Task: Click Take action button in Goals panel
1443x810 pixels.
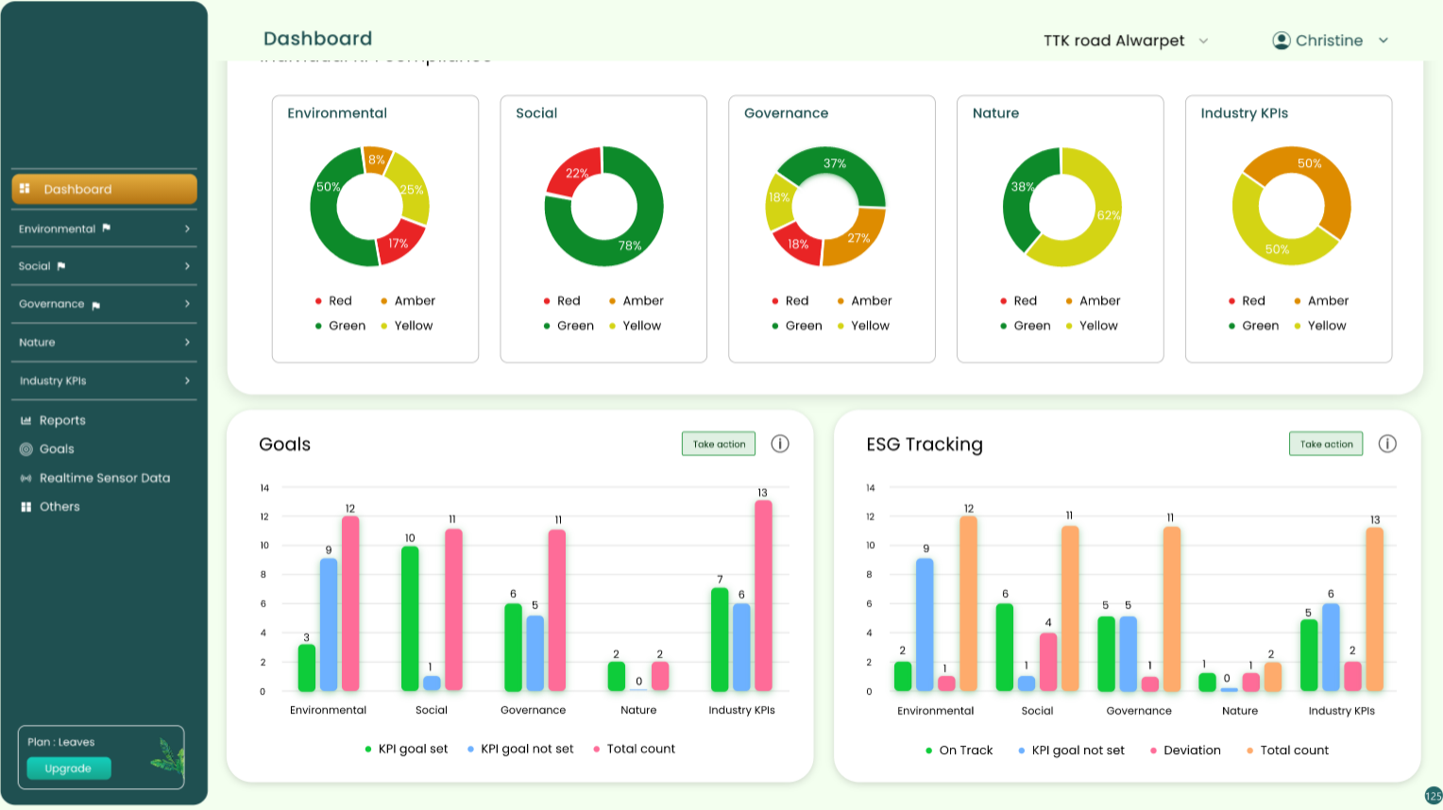Action: (x=719, y=444)
